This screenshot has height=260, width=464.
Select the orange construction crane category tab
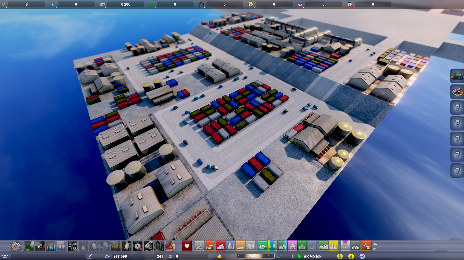[x=367, y=246]
